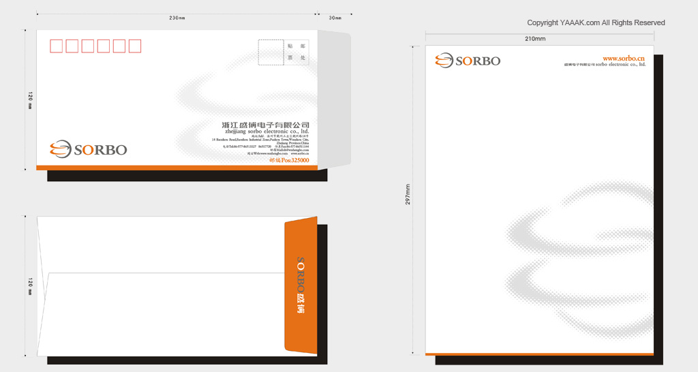698x372 pixels.
Task: Click the 'Zhejiang Province,China' address line
Action: 292,143
